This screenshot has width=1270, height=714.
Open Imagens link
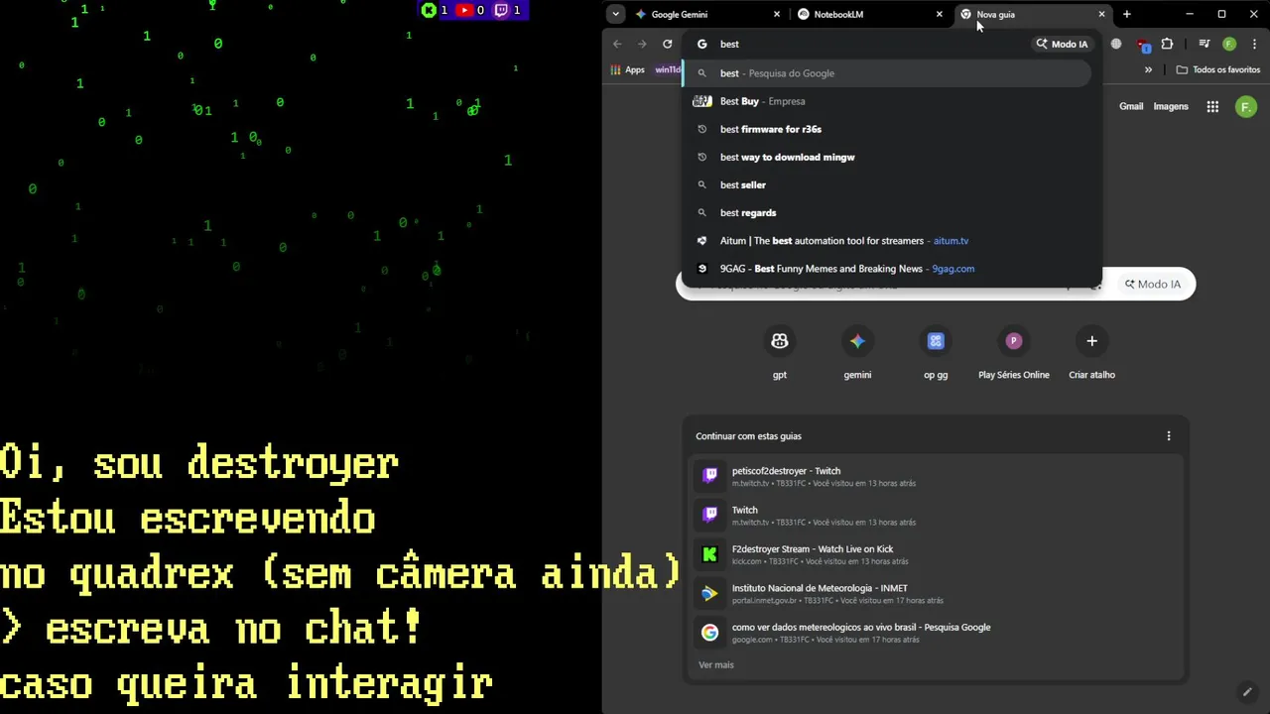pyautogui.click(x=1171, y=106)
